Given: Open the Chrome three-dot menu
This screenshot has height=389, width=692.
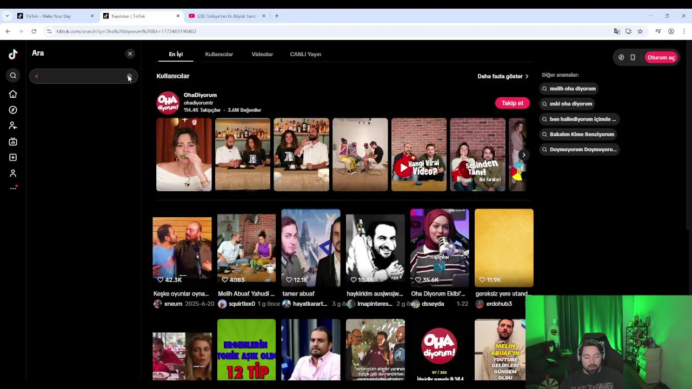Looking at the screenshot, I should pyautogui.click(x=684, y=31).
